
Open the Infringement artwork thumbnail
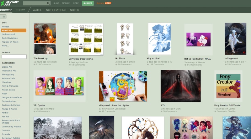(236, 39)
